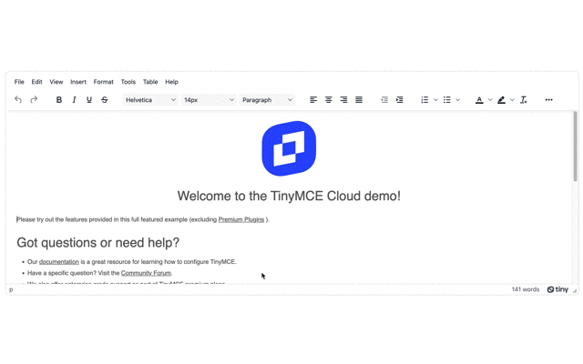Justify the text
The height and width of the screenshot is (364, 583).
coord(359,99)
